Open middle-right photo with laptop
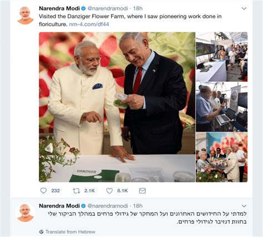This screenshot has width=263, height=237. coord(221,107)
